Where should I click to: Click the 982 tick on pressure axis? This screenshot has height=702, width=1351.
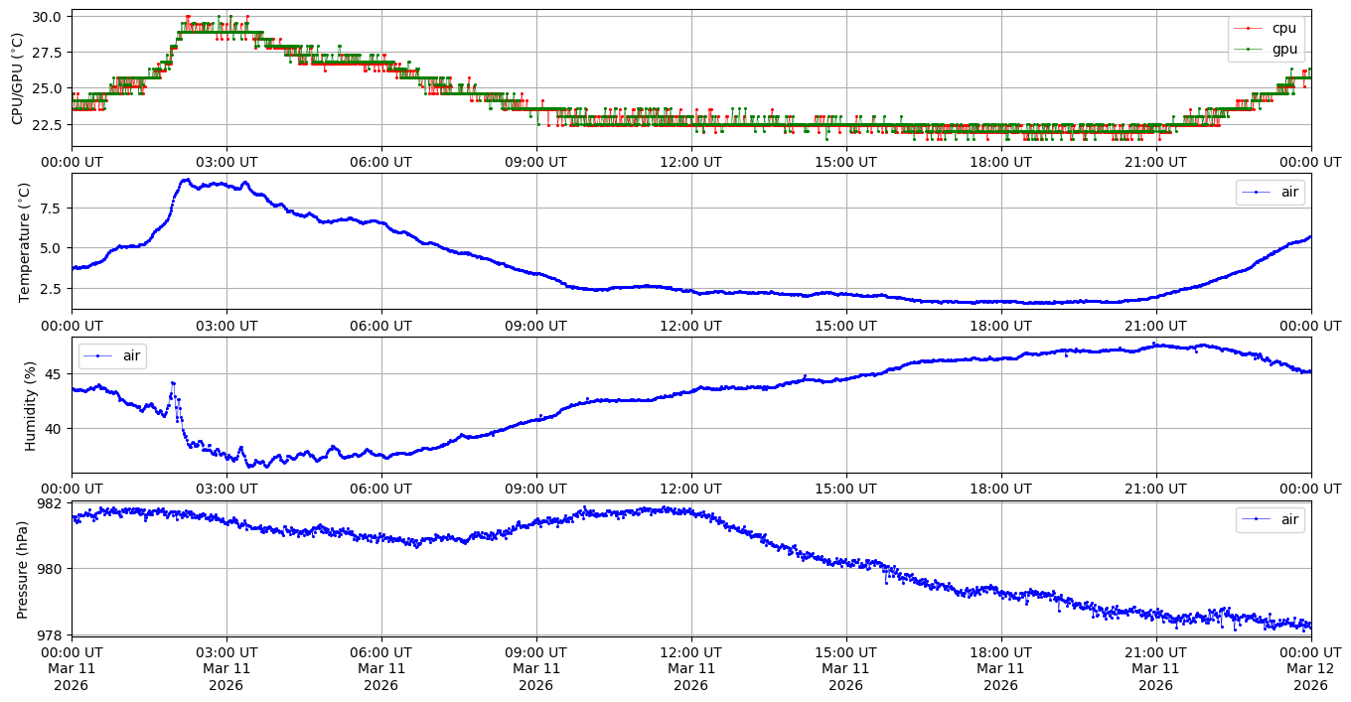pyautogui.click(x=48, y=503)
